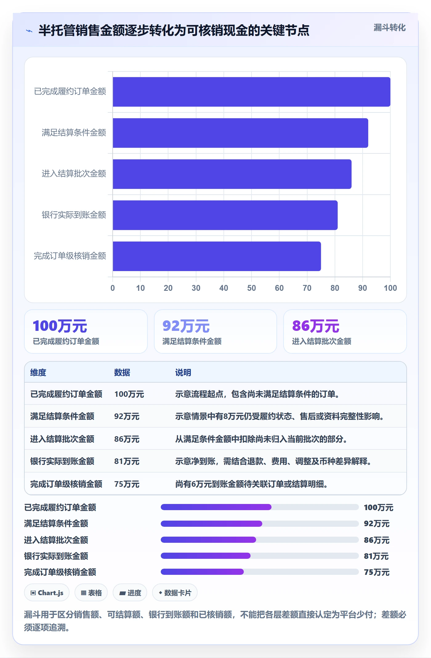The image size is (431, 658).
Task: Pick the chart bar for 银行实际到账金额
Action: point(225,215)
